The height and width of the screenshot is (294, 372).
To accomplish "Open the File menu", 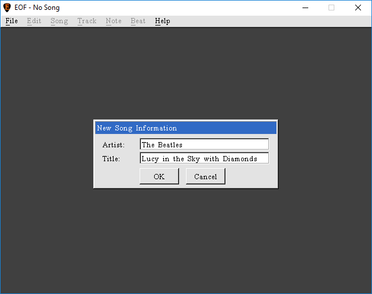I will pyautogui.click(x=12, y=21).
